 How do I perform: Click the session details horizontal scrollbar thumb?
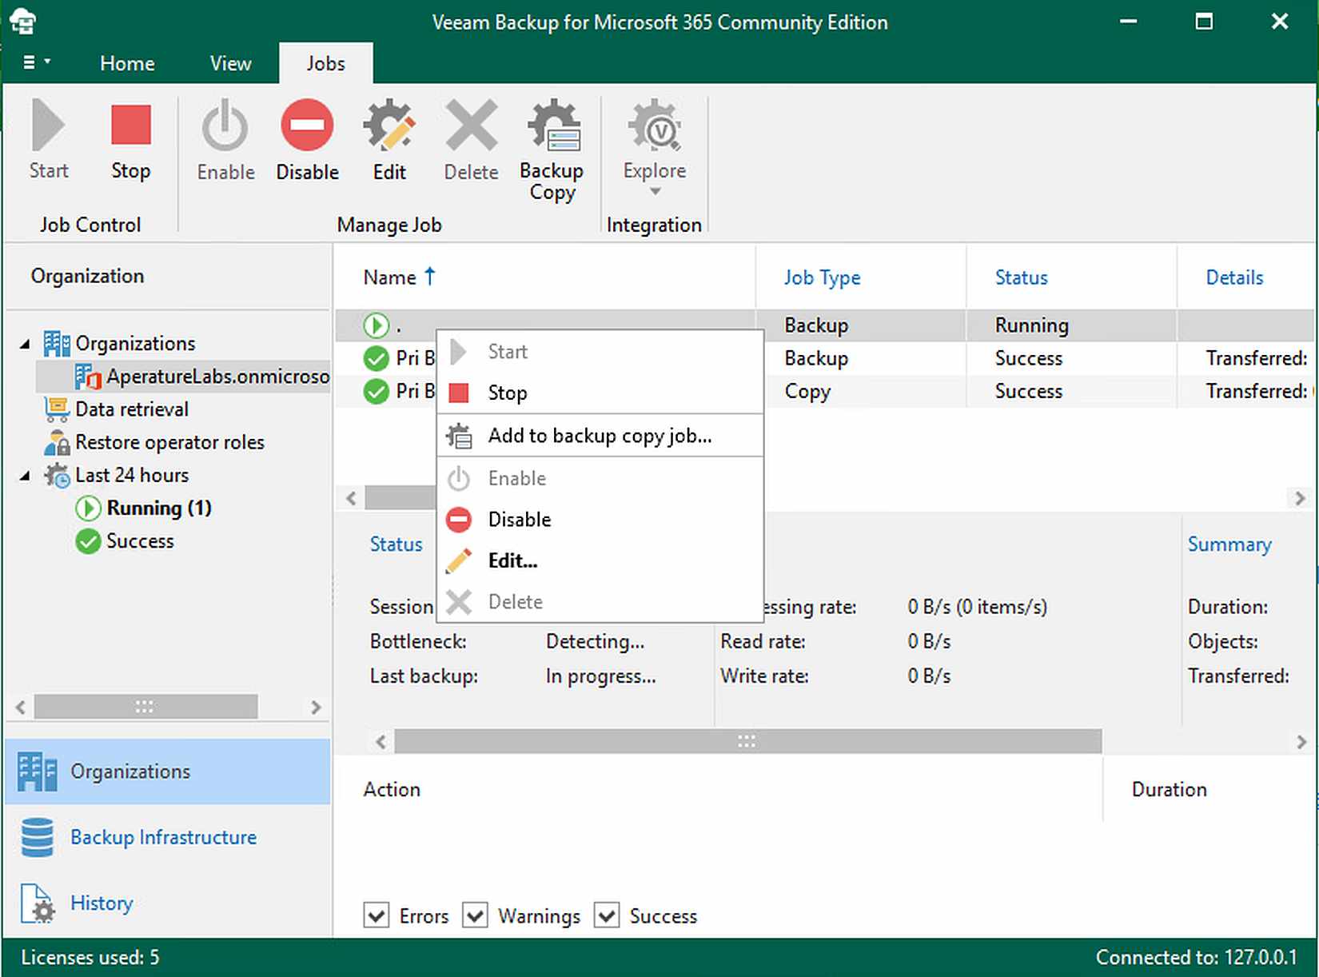coord(747,741)
